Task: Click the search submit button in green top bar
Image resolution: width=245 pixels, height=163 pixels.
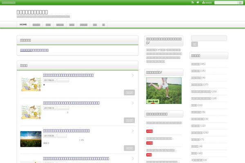Action: click(x=241, y=3)
